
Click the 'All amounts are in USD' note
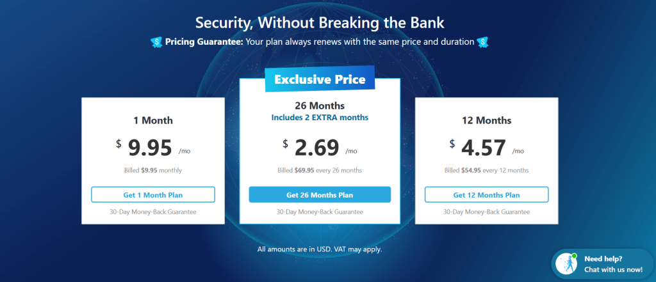coord(320,249)
